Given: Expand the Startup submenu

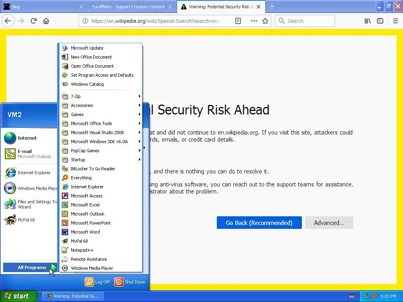Looking at the screenshot, I should point(101,160).
